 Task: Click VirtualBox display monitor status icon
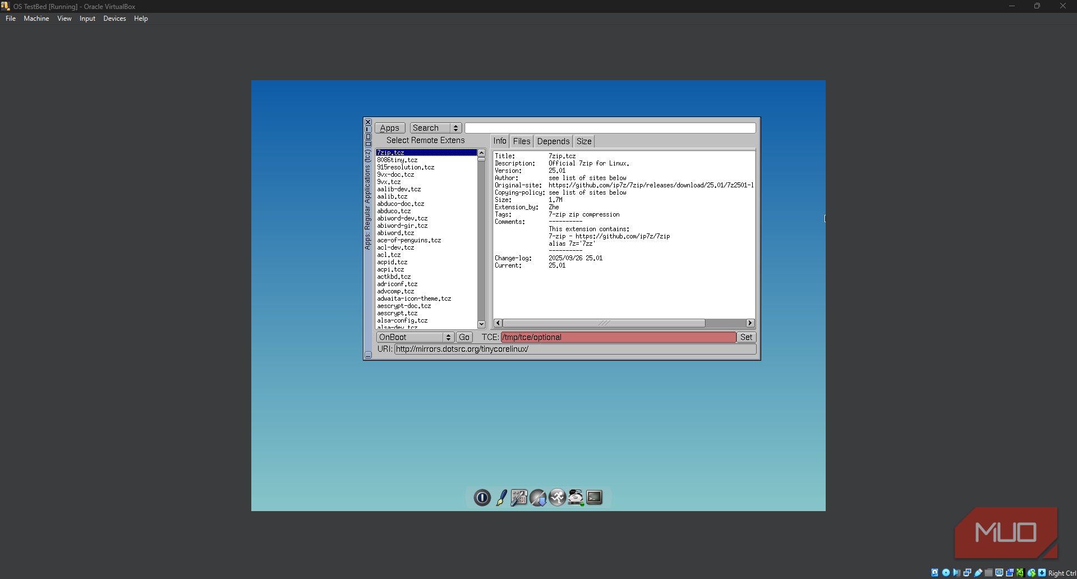(x=999, y=573)
